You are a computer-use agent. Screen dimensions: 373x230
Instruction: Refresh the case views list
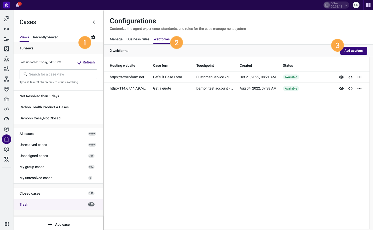[x=86, y=62]
